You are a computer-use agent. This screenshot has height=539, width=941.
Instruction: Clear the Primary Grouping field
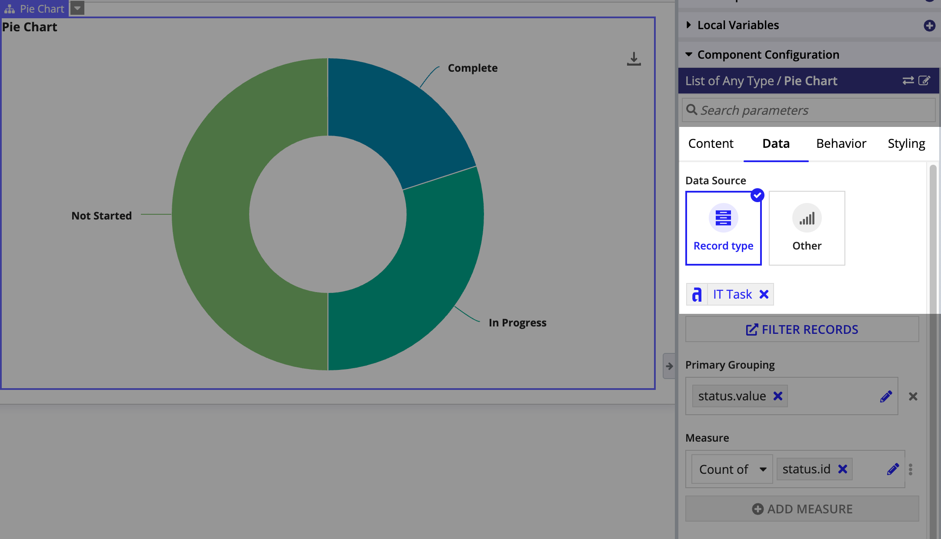(x=913, y=396)
